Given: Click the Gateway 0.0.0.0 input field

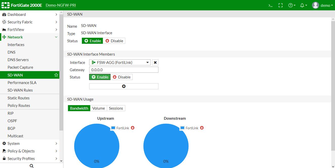Looking at the screenshot, I should point(124,70).
